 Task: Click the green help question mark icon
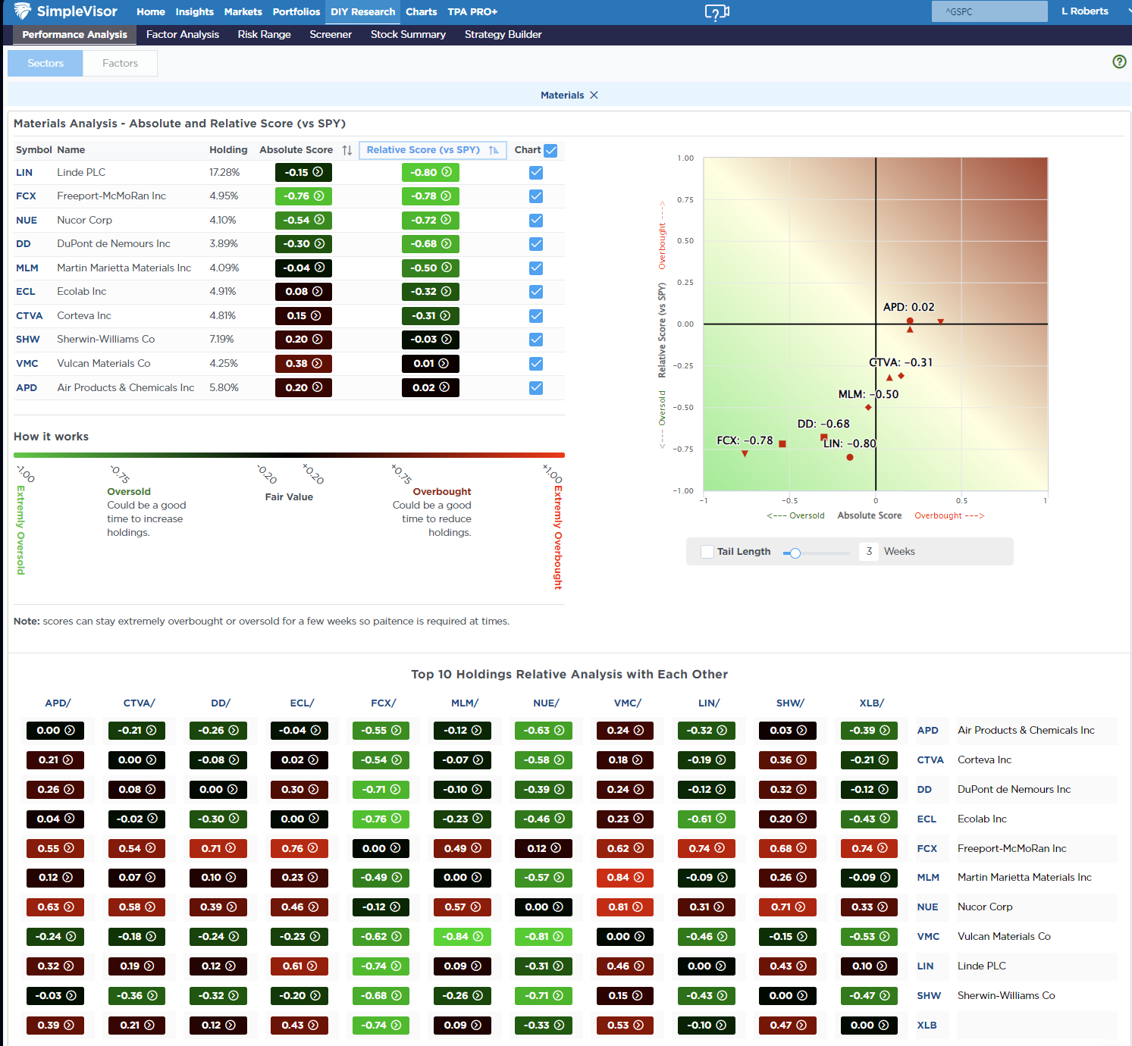(1118, 62)
